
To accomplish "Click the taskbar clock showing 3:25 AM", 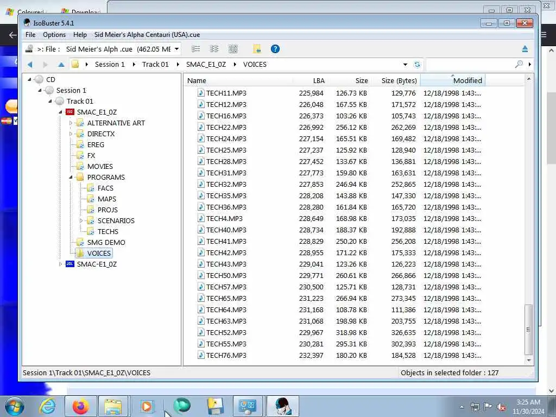I will point(528,407).
